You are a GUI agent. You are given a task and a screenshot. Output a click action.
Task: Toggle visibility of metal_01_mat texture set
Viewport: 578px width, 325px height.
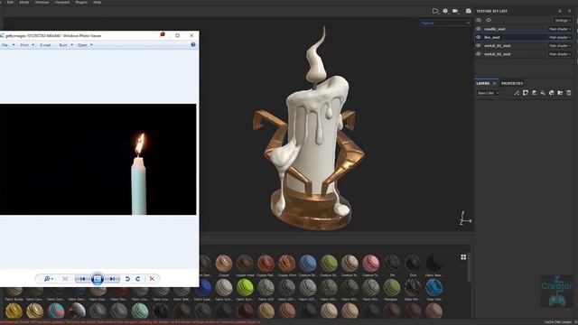479,46
